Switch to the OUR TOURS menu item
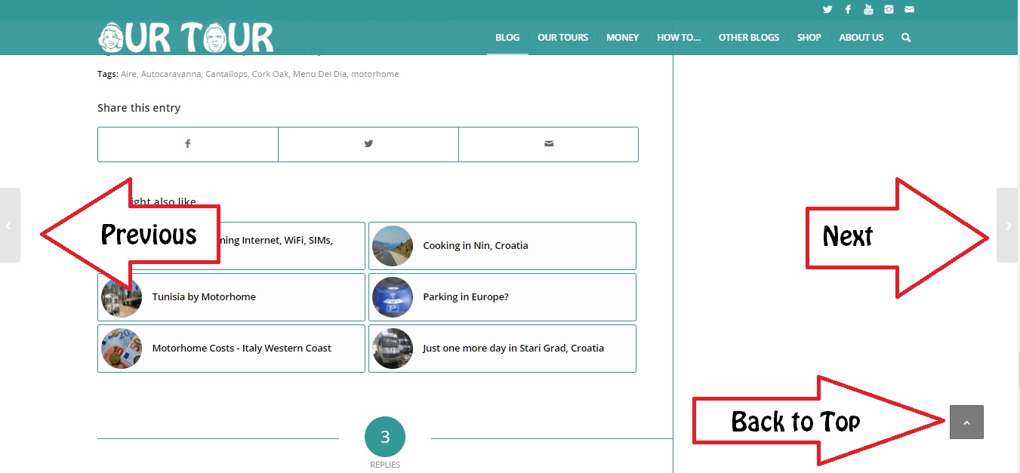 562,37
